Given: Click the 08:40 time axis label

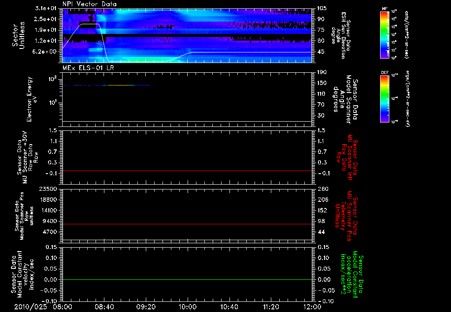Looking at the screenshot, I should coord(104,307).
